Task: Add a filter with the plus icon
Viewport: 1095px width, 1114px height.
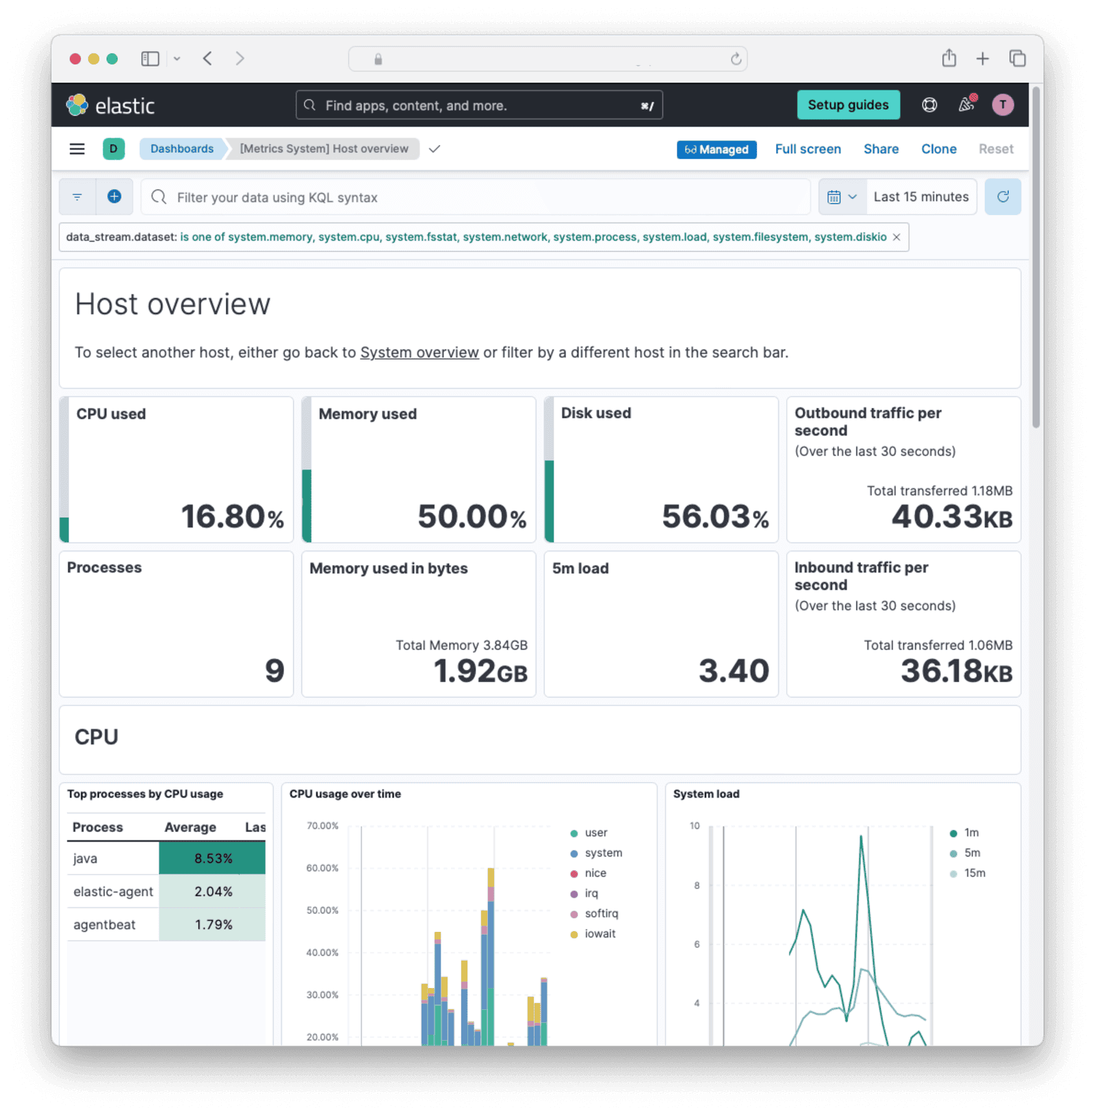Action: tap(114, 197)
